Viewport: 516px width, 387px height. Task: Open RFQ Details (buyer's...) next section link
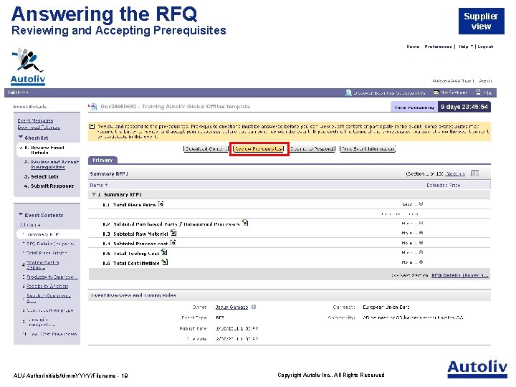pyautogui.click(x=459, y=275)
